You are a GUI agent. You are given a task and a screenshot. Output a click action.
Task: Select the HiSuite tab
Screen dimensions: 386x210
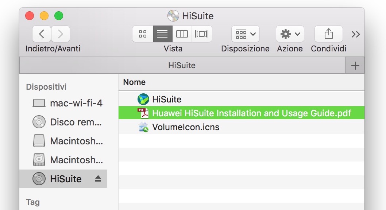pyautogui.click(x=182, y=66)
